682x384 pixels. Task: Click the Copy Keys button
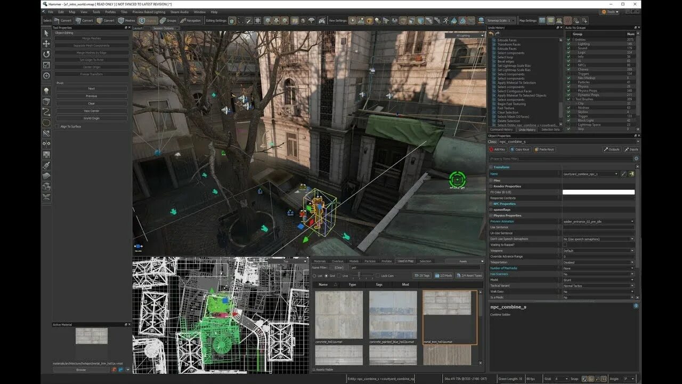(x=520, y=149)
